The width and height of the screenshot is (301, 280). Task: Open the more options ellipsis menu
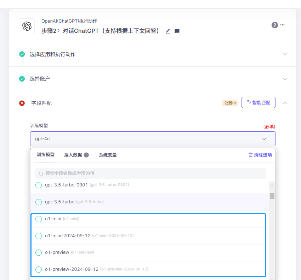click(282, 25)
